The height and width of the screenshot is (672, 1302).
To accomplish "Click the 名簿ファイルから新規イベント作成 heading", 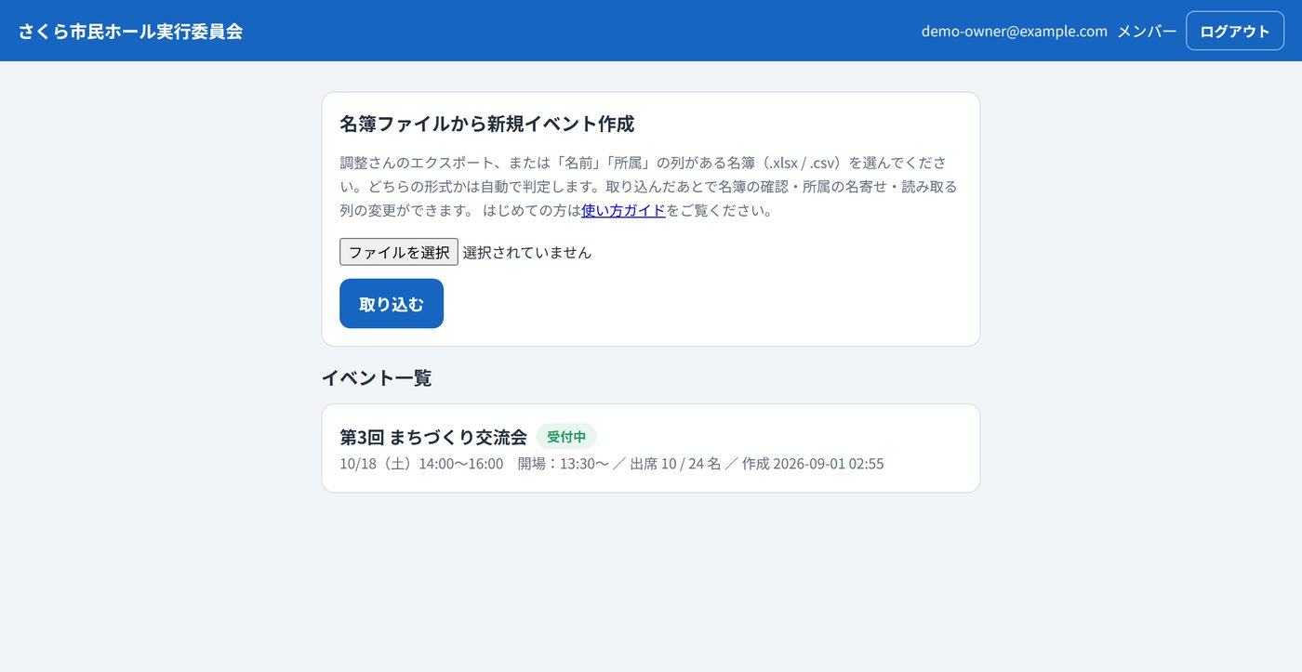I will pyautogui.click(x=487, y=124).
